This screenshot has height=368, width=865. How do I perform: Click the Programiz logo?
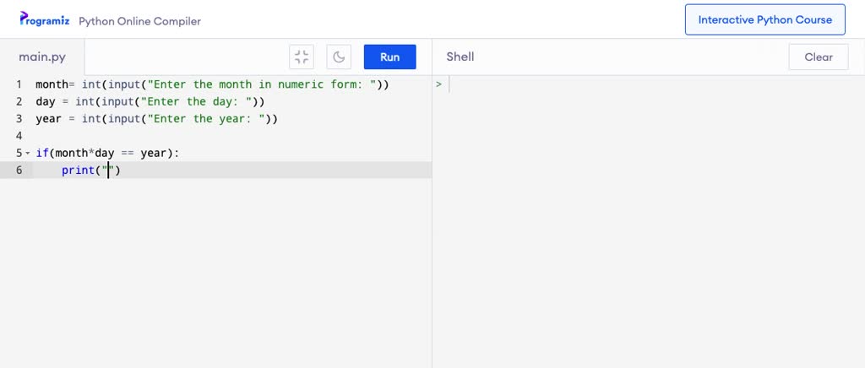click(x=44, y=19)
